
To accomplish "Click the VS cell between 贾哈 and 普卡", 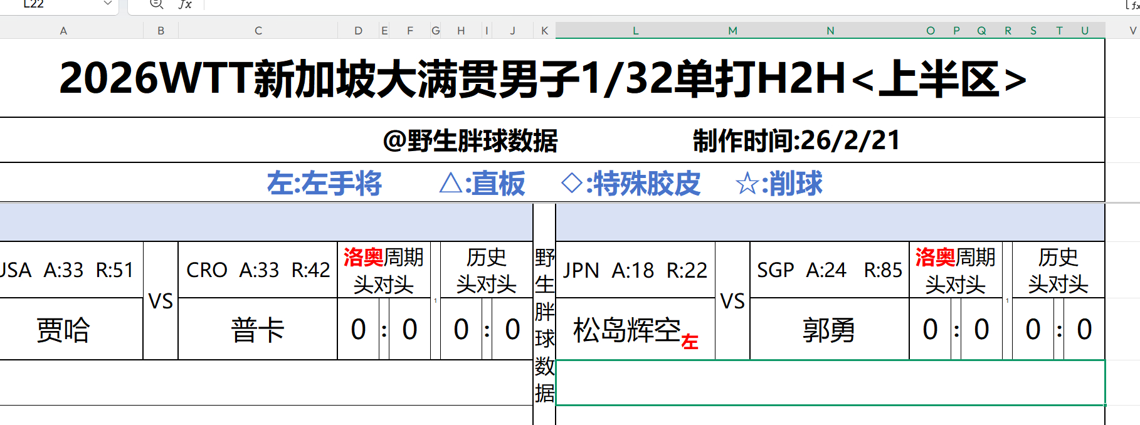I will point(161,301).
